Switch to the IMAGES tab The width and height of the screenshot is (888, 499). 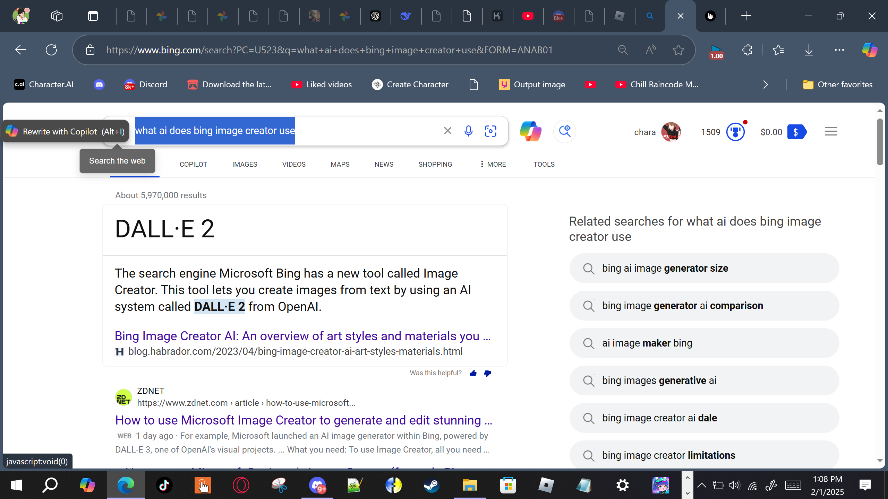[x=245, y=164]
